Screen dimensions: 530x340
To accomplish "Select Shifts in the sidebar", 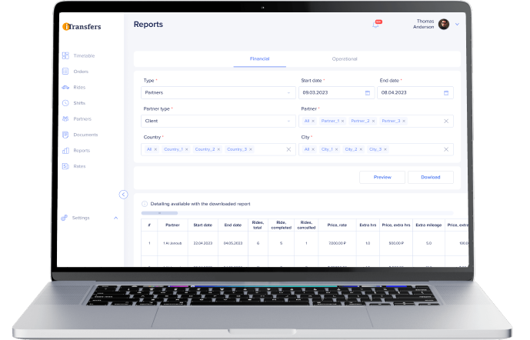I will pos(79,103).
